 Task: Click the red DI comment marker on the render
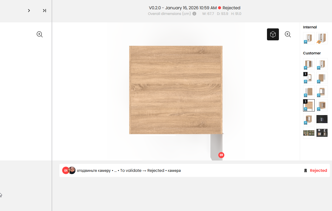[221, 155]
